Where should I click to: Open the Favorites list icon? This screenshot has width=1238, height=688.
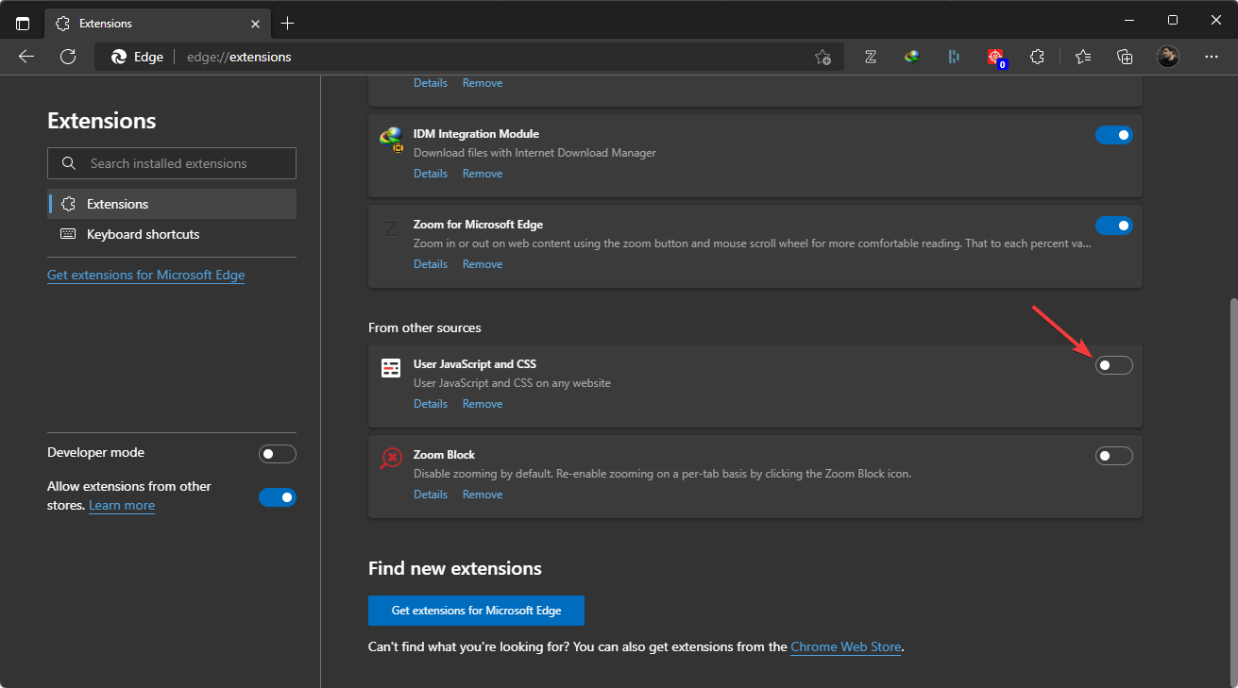coord(1083,57)
